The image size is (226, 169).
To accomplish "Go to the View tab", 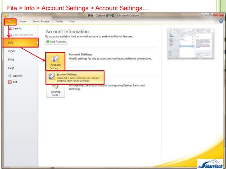I will tap(72, 22).
